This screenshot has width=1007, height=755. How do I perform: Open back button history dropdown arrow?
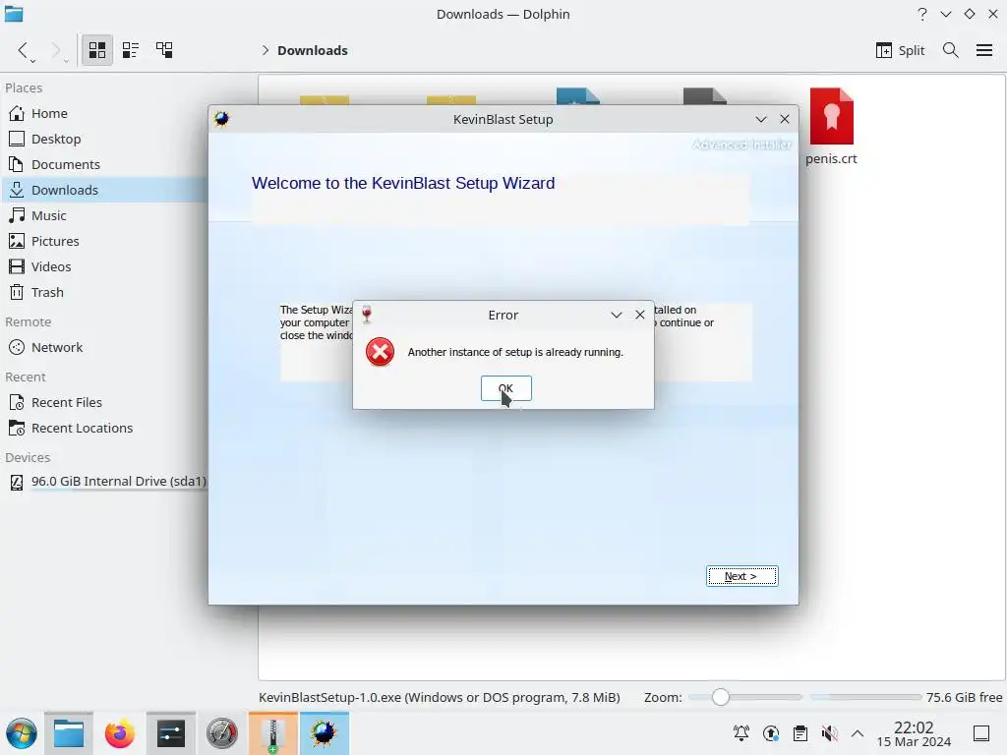coord(32,60)
